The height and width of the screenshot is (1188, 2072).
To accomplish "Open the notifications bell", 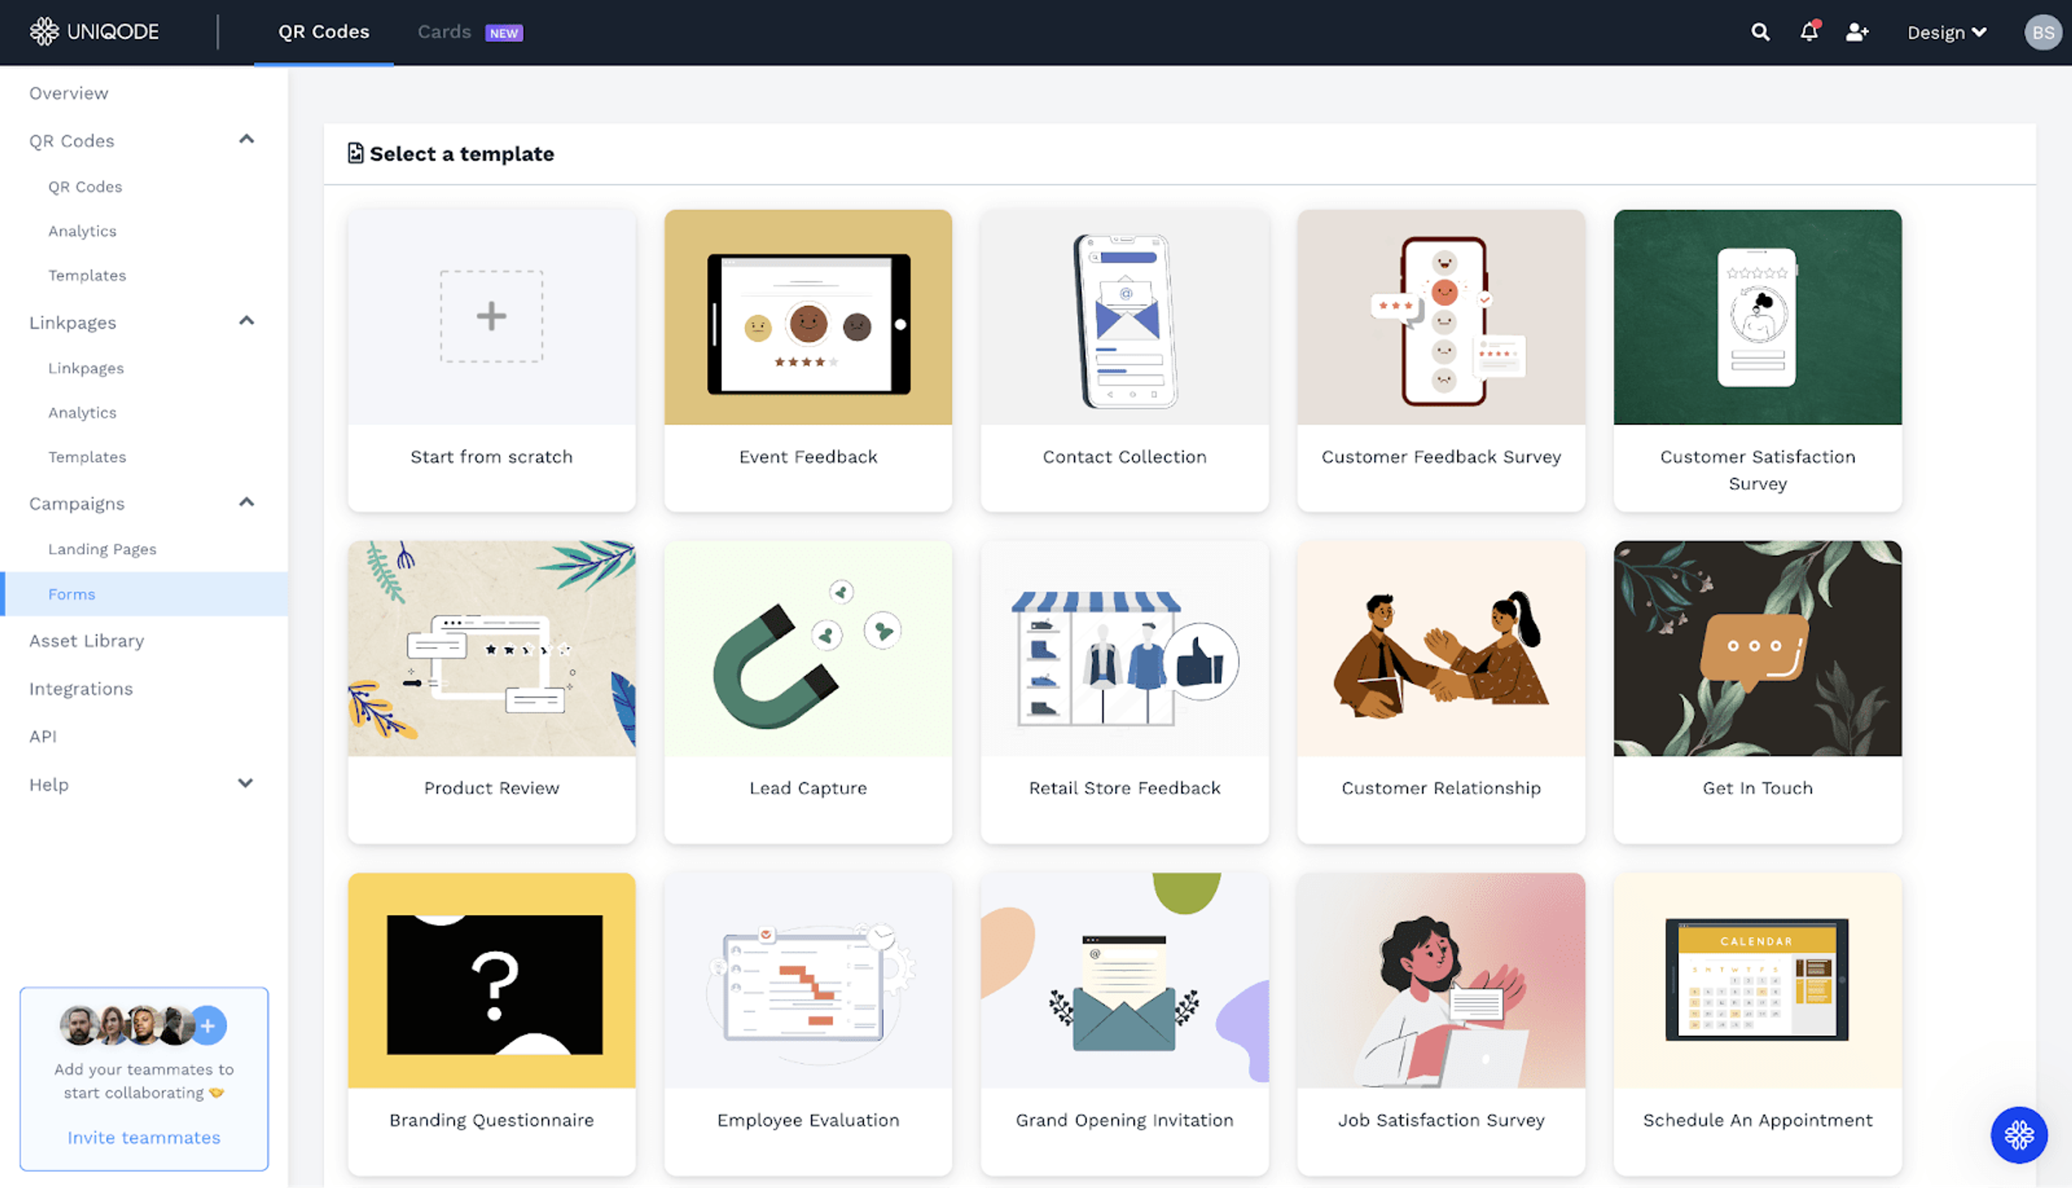I will [x=1808, y=32].
